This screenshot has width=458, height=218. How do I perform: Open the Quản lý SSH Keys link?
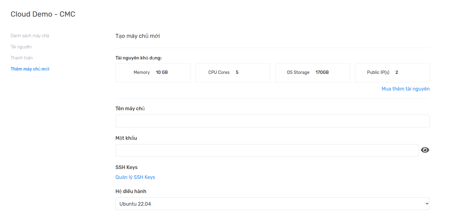tap(135, 177)
